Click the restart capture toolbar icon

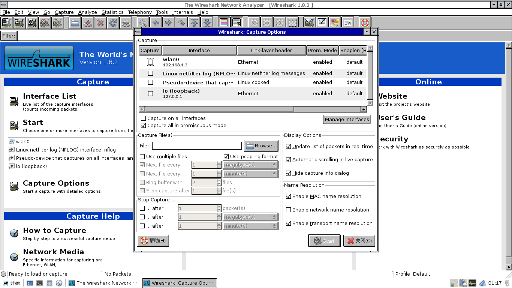tap(58, 23)
